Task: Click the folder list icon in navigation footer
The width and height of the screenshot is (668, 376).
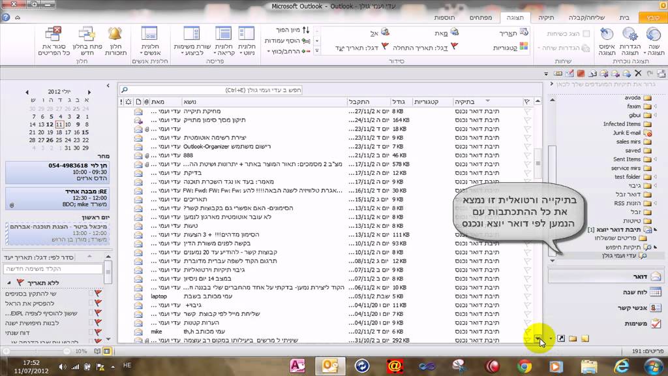Action: click(573, 339)
